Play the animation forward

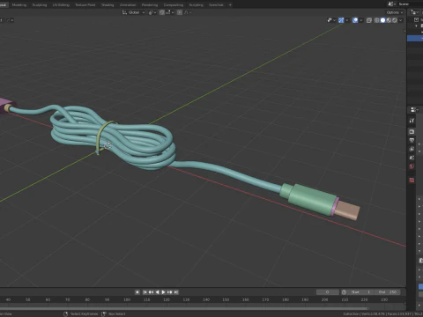[x=163, y=292]
